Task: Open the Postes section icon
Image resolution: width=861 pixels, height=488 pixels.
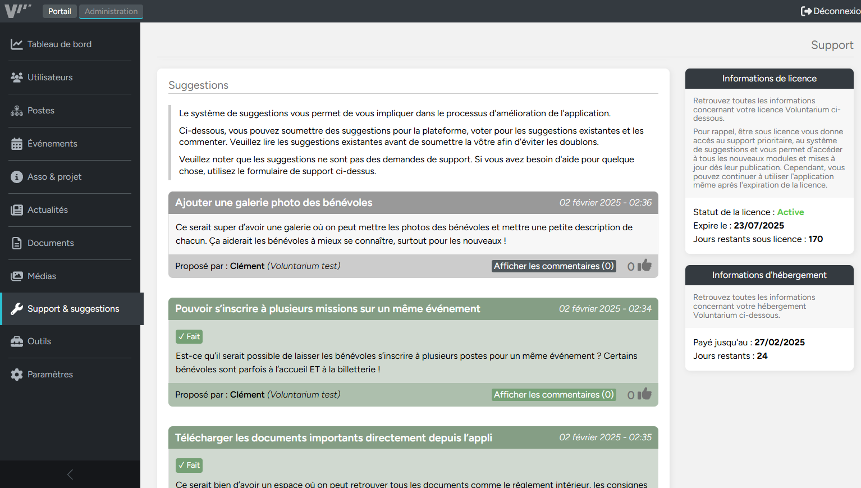Action: click(x=17, y=110)
